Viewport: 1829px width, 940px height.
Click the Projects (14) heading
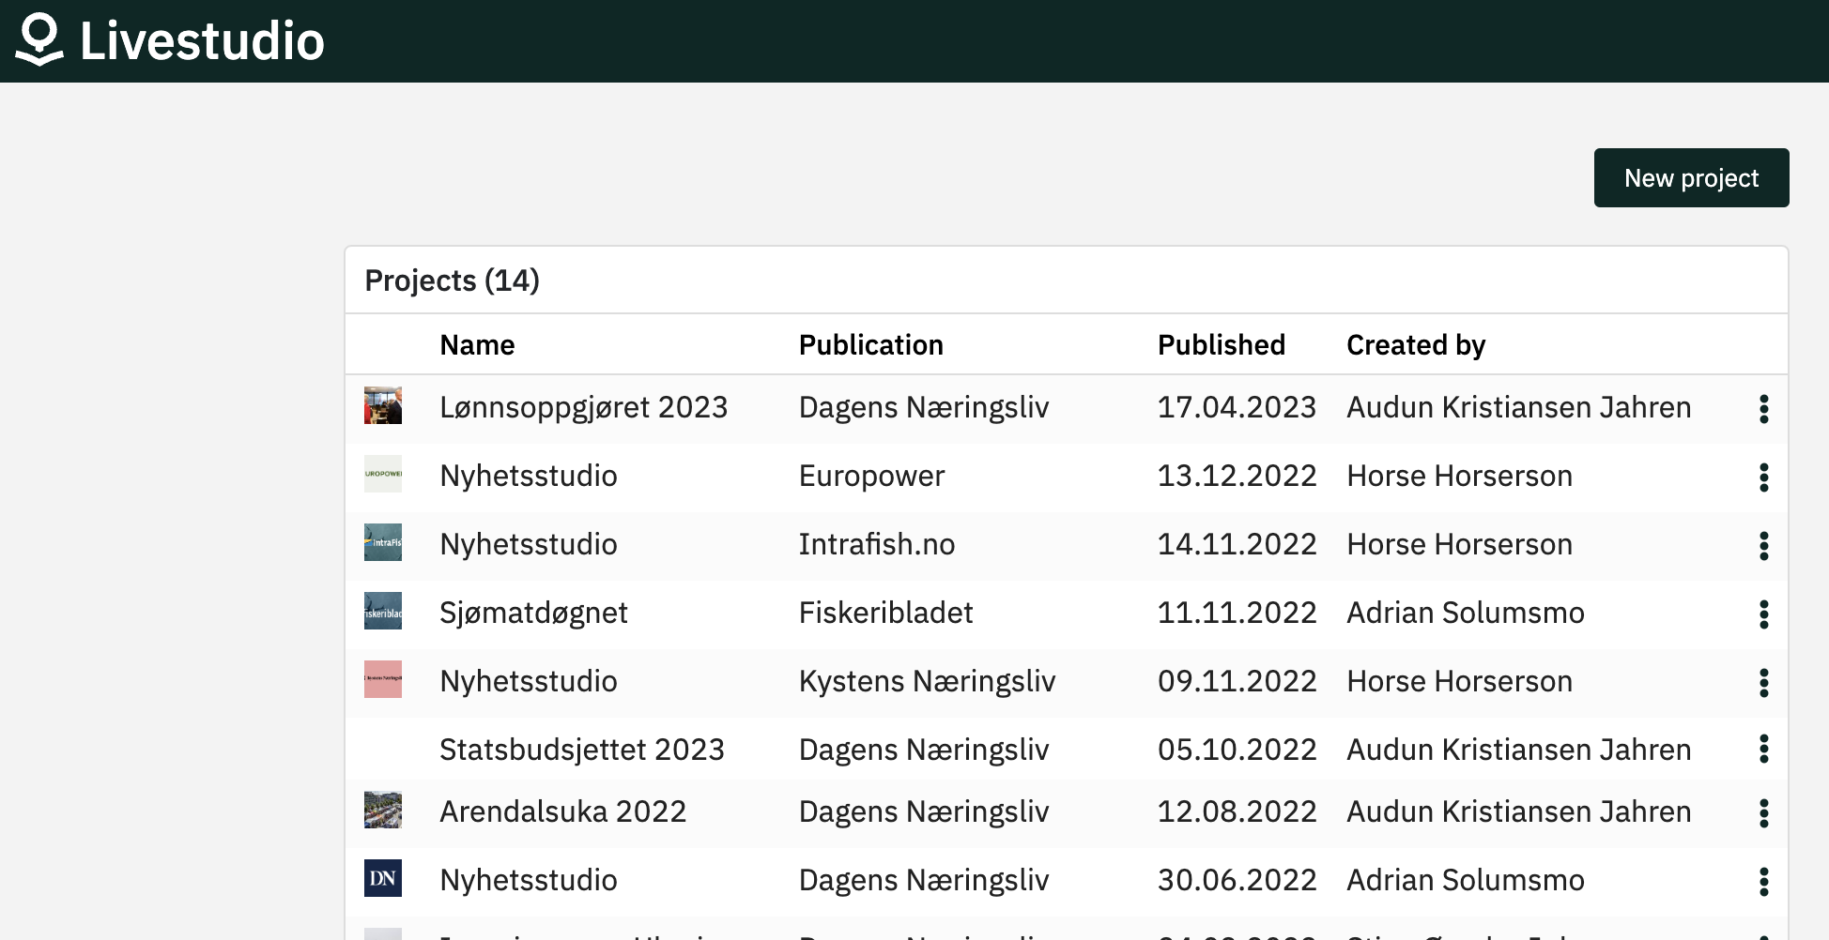coord(452,280)
